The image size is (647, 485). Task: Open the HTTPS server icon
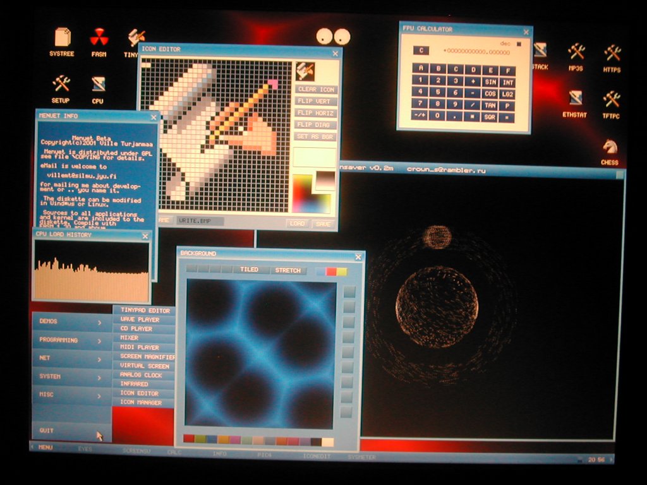(612, 52)
